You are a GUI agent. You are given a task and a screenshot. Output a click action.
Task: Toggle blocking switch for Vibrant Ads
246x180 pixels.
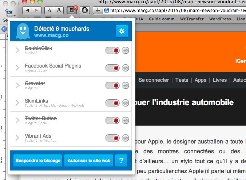click(x=112, y=138)
